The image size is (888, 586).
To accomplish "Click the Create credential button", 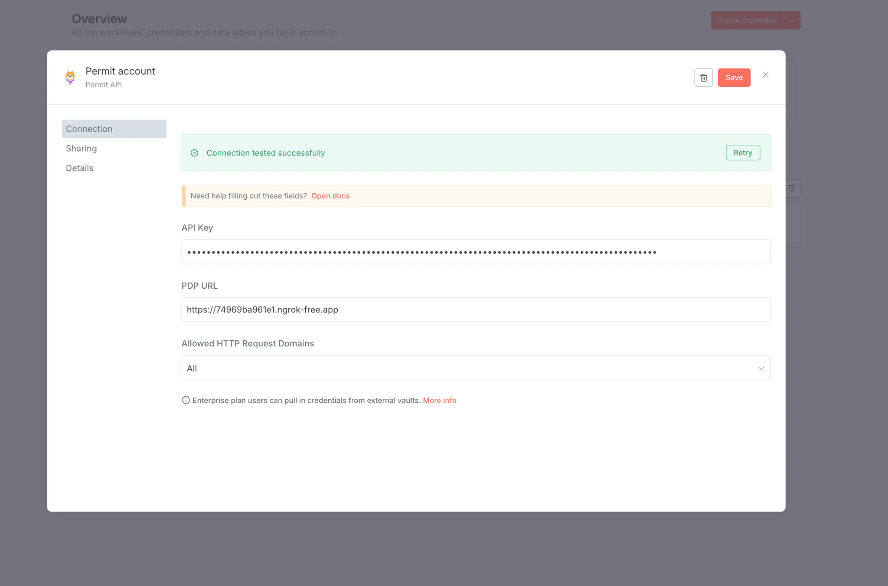I will [x=746, y=20].
